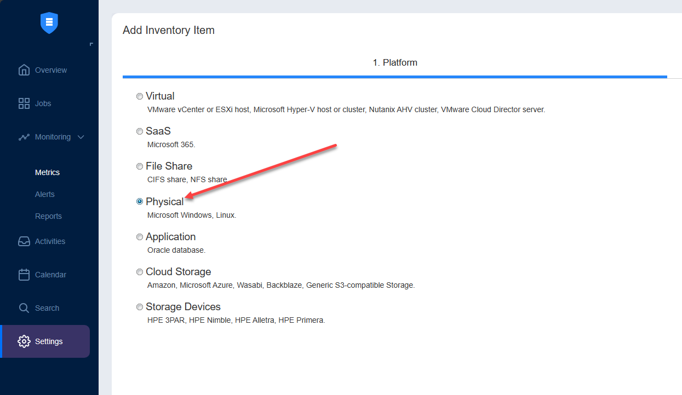682x395 pixels.
Task: Go to the Alerts submenu item
Action: [45, 194]
